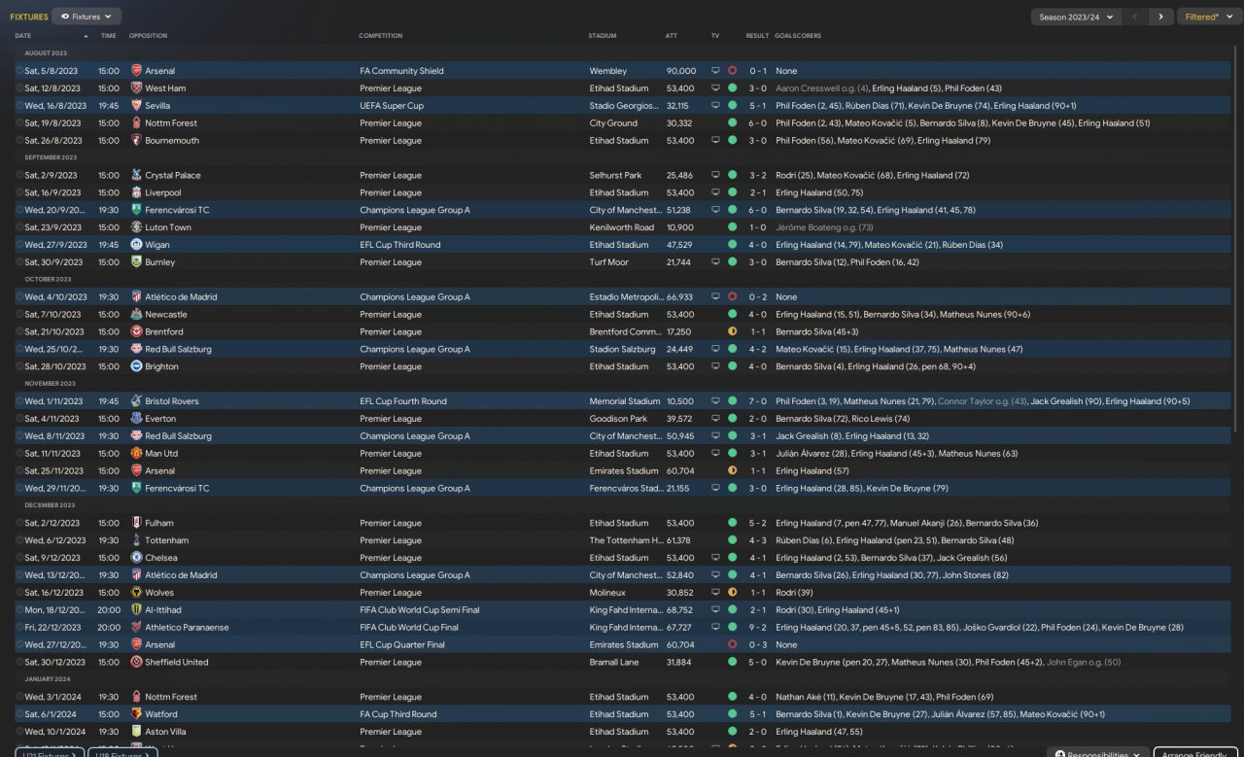Open the 9 - 2 Athletico Paranaense result
The image size is (1244, 757).
click(x=757, y=628)
